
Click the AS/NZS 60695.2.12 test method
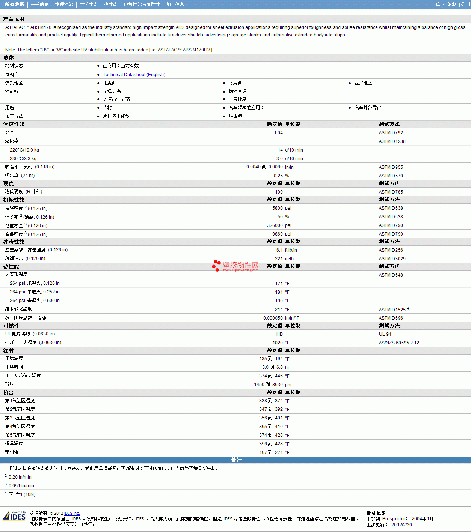[x=399, y=343]
